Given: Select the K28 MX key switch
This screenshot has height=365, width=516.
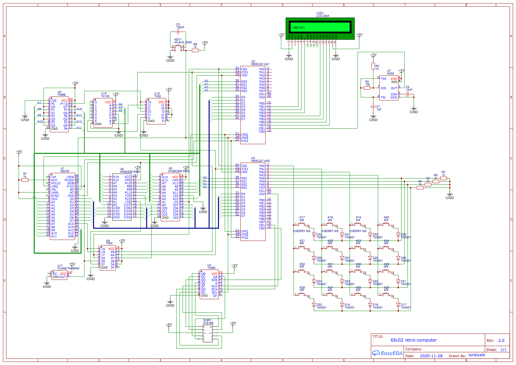Looking at the screenshot, I should [x=301, y=294].
